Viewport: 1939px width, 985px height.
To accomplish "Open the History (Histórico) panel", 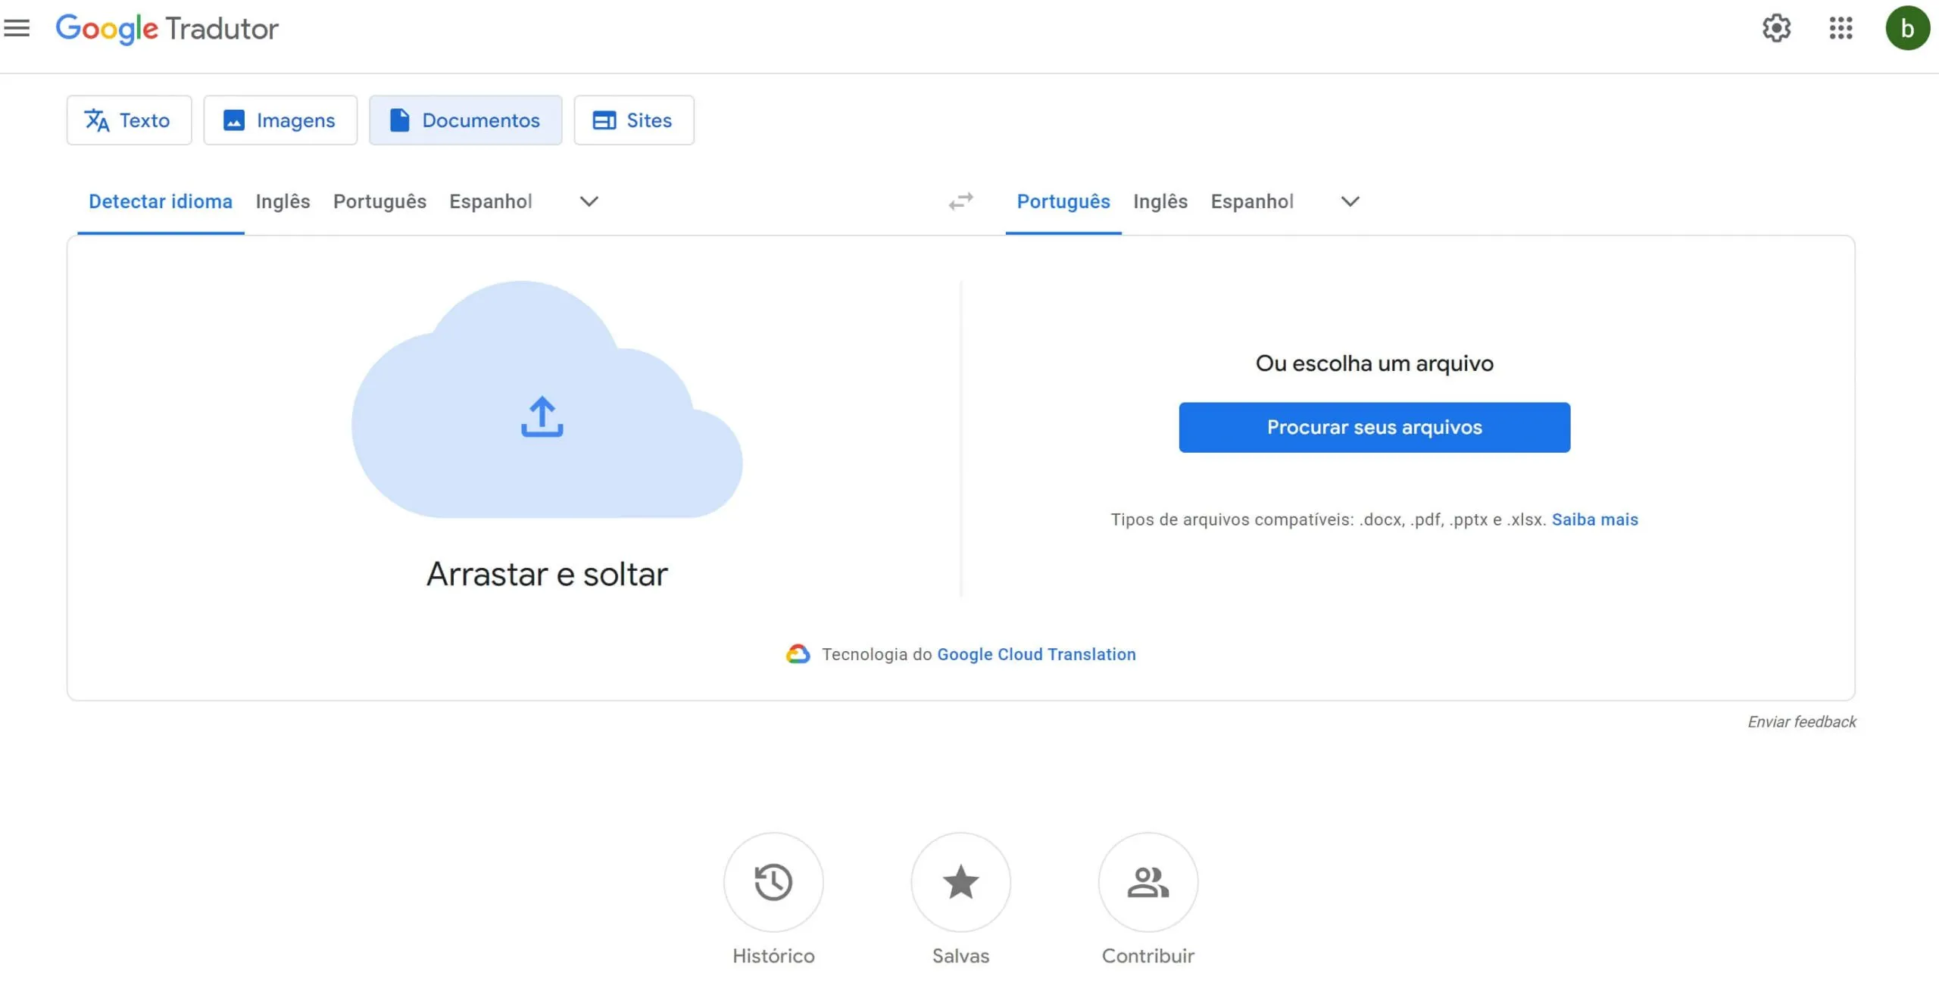I will (x=773, y=882).
